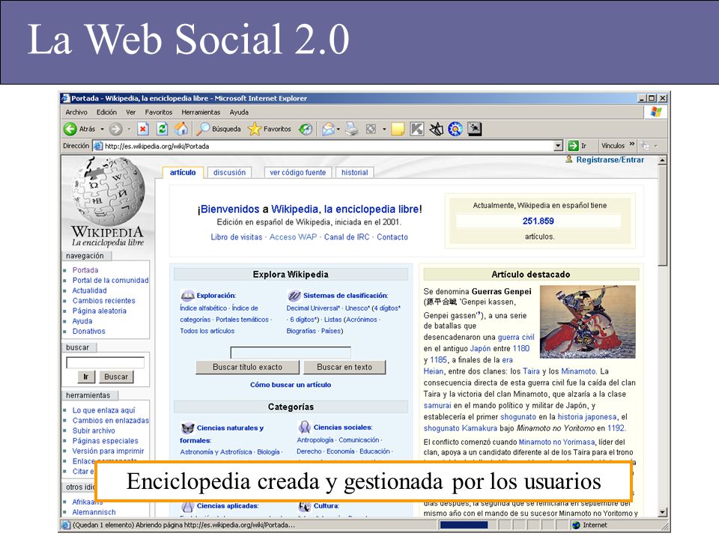Viewport: 719px width, 539px height.
Task: Open the Home page house icon
Action: pos(181,130)
